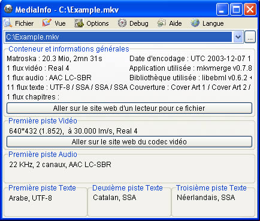Click the Options gear icon
260x221 pixels.
tap(79, 23)
